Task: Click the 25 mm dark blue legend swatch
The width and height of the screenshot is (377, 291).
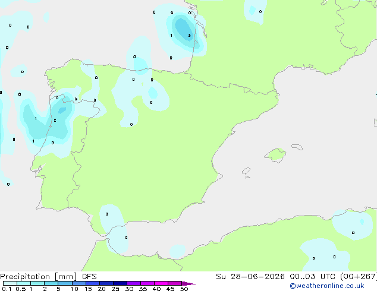Action: point(120,283)
